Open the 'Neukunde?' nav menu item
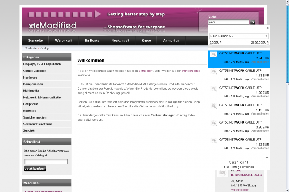The image size is (289, 192). (120, 41)
